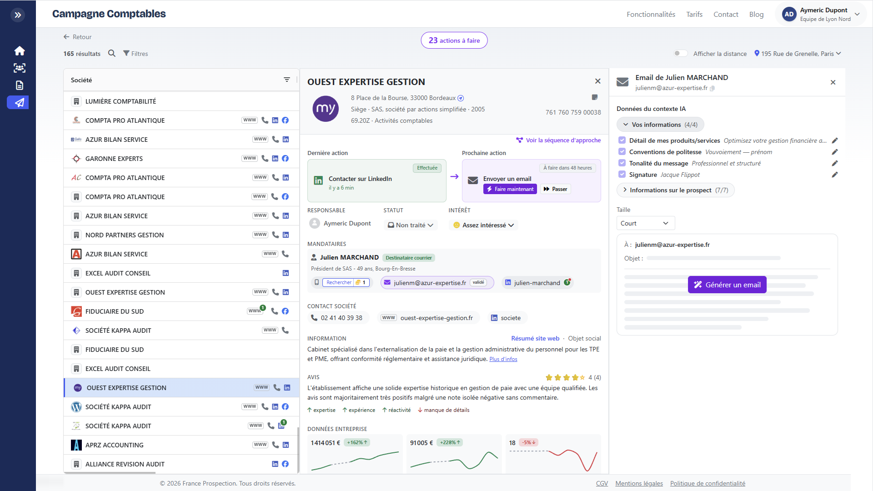Uncheck Signature checkbox

point(622,175)
